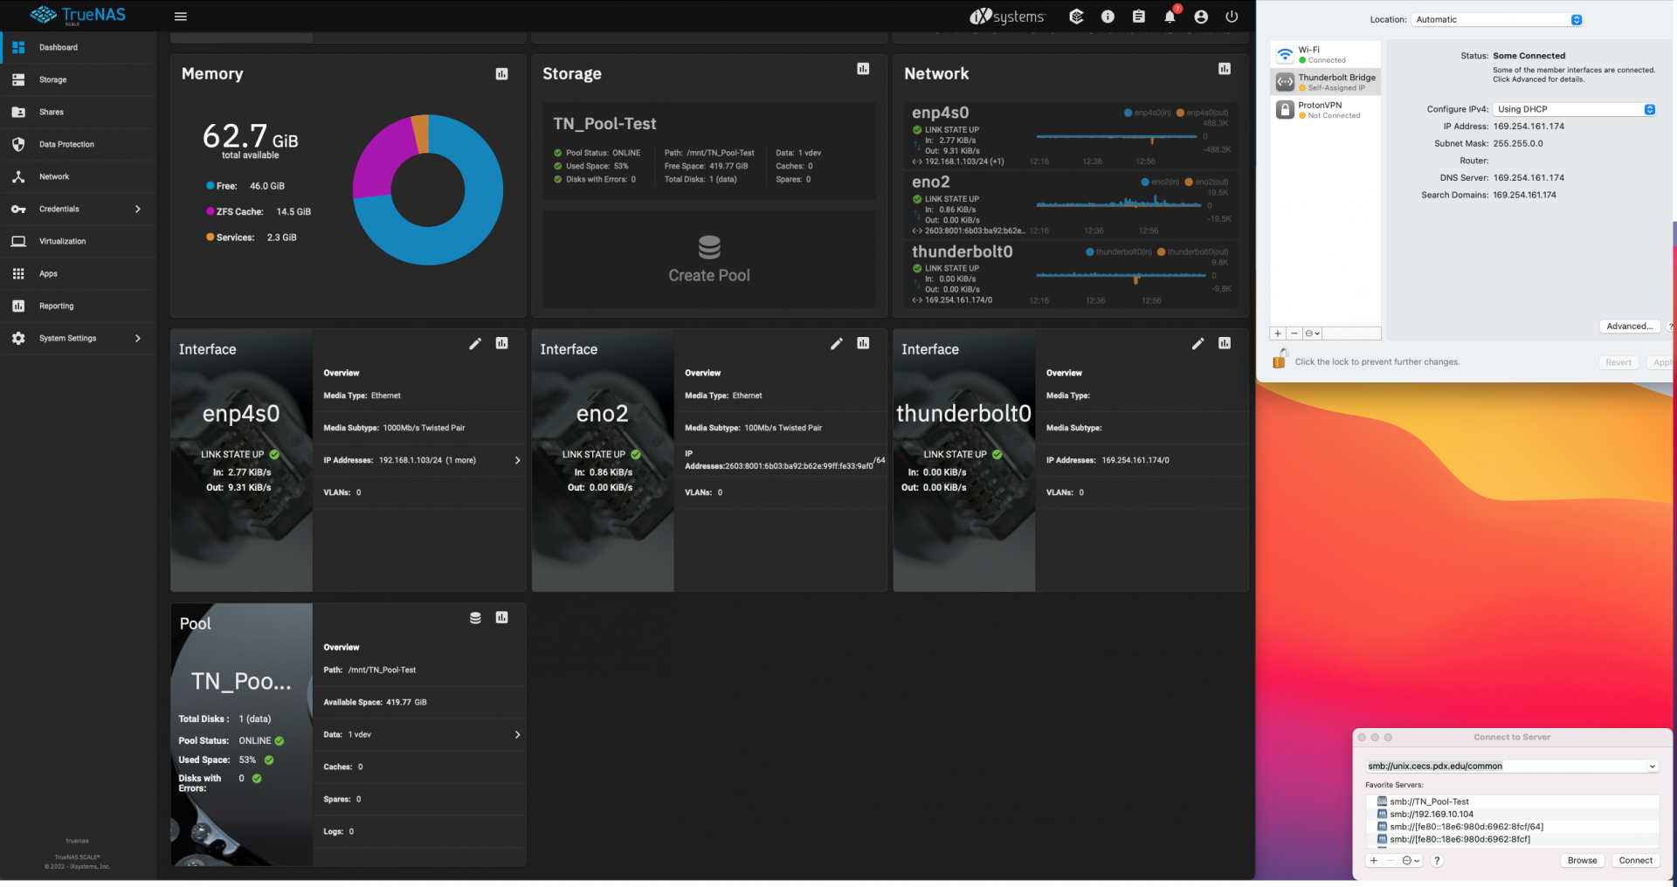Screen dimensions: 1677x887
Task: Click the Connect button in server dialog
Action: coord(1635,861)
